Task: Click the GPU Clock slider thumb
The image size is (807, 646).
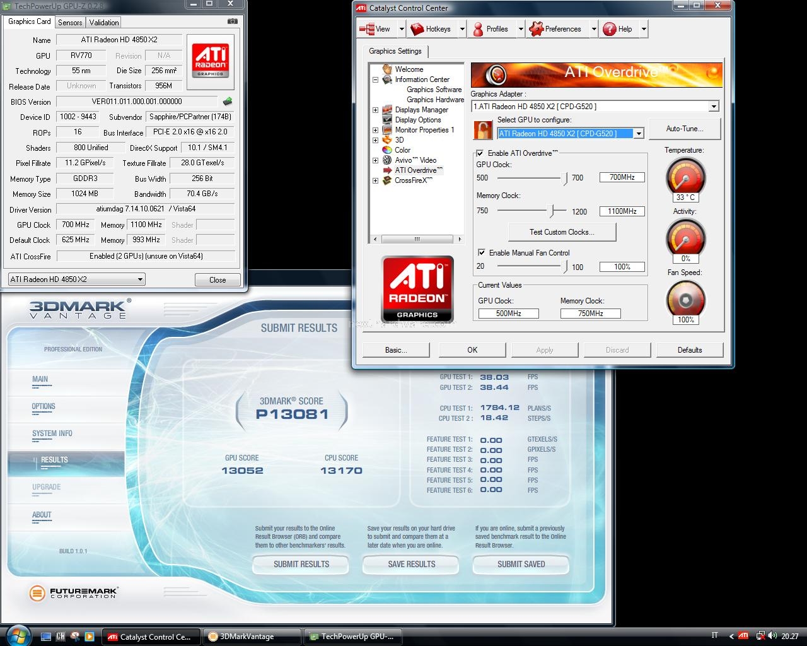Action: click(565, 179)
